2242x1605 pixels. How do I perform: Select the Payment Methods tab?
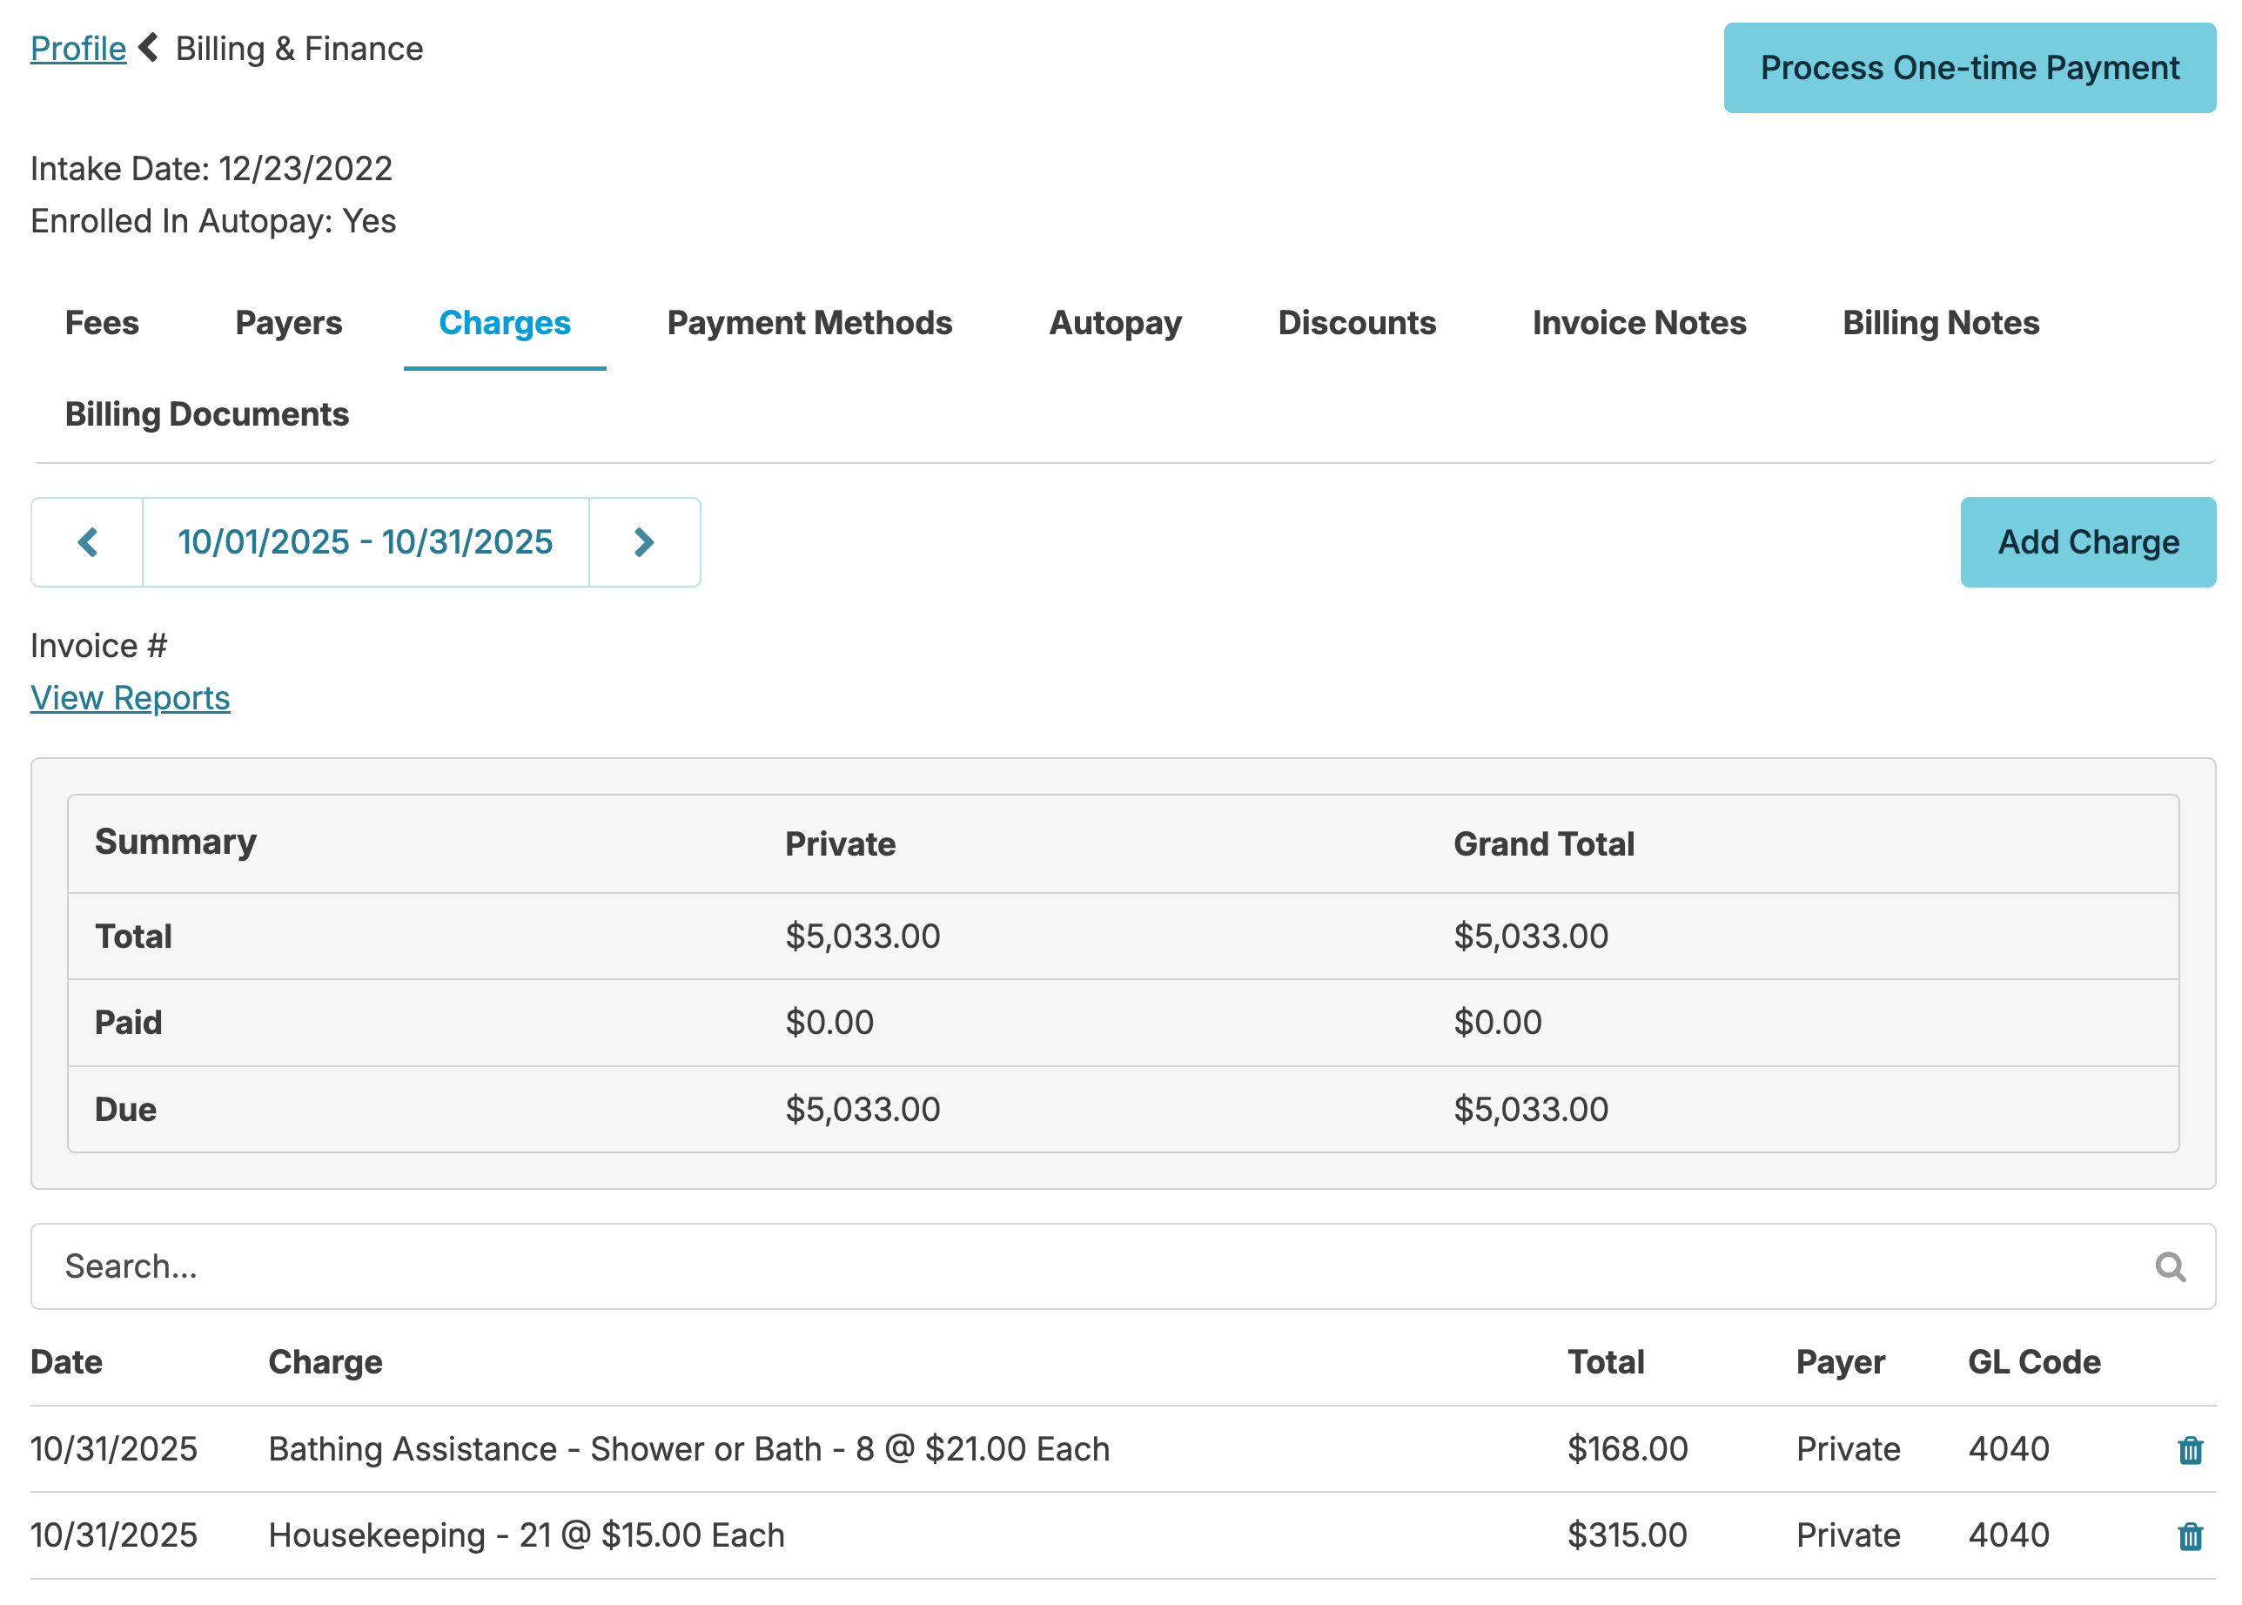tap(809, 323)
